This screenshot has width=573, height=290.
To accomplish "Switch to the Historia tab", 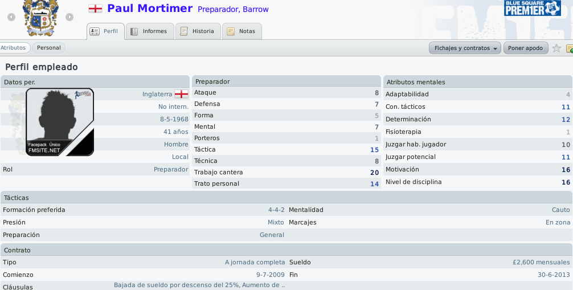I will [x=198, y=31].
